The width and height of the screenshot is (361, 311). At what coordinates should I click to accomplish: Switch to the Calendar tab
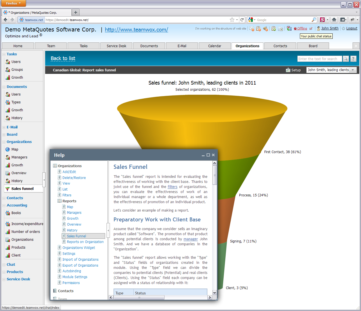point(215,46)
